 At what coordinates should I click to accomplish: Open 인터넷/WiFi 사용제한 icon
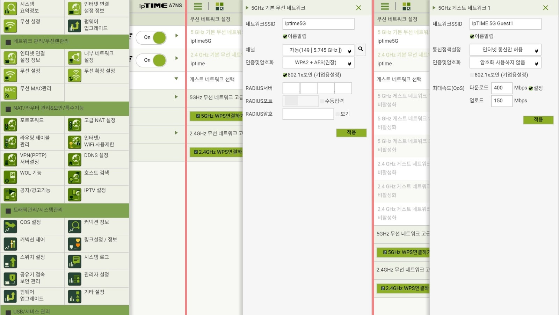click(75, 142)
